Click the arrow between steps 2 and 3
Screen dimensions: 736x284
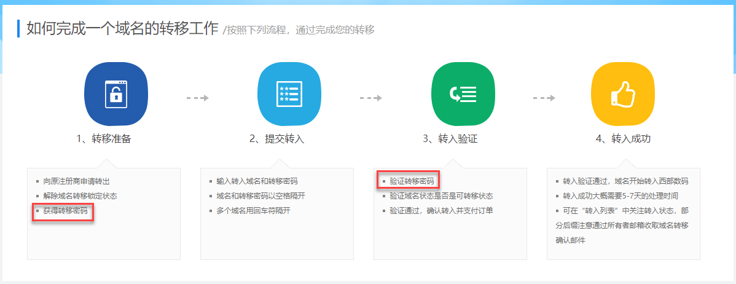[371, 98]
